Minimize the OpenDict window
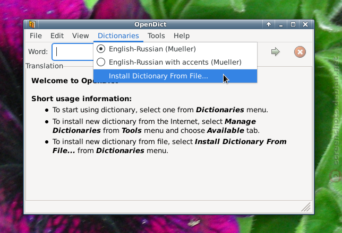Viewport: 342px width, 233px height. [x=281, y=24]
